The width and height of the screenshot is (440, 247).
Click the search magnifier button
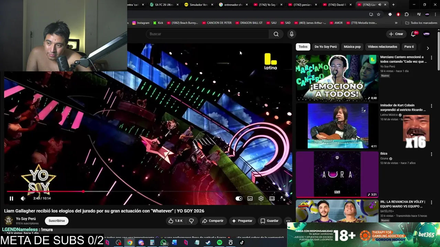click(276, 34)
